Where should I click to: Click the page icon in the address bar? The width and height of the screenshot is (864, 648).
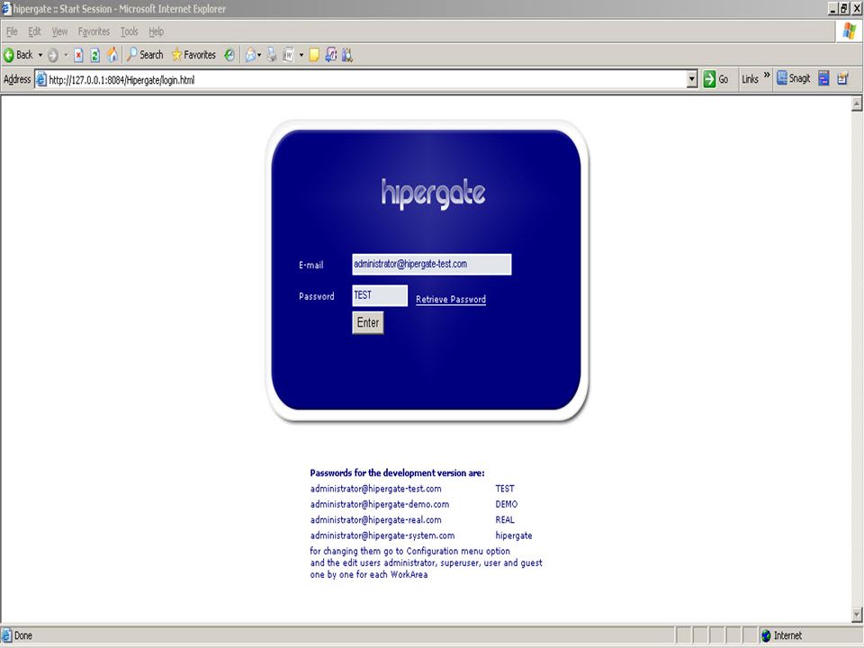tap(41, 80)
